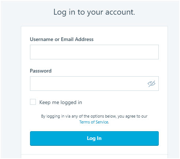Select the "Keep me logged in" label text
Screen dimensions: 180x159
click(61, 102)
